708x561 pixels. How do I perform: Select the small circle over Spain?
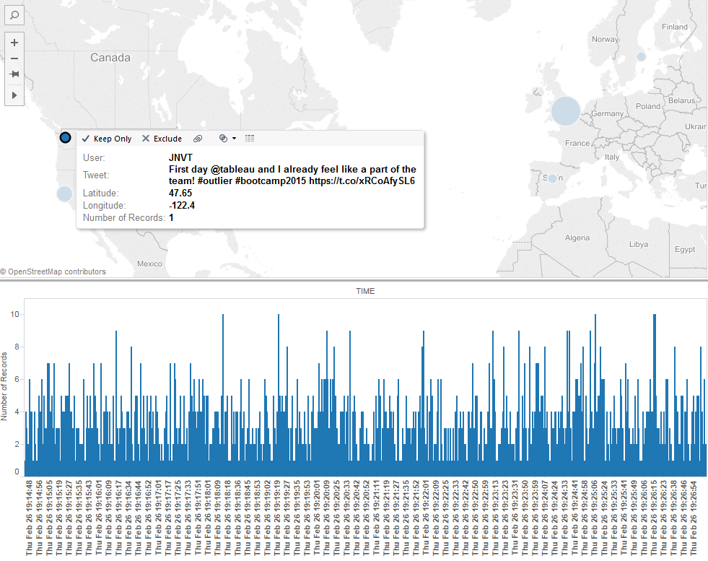552,178
